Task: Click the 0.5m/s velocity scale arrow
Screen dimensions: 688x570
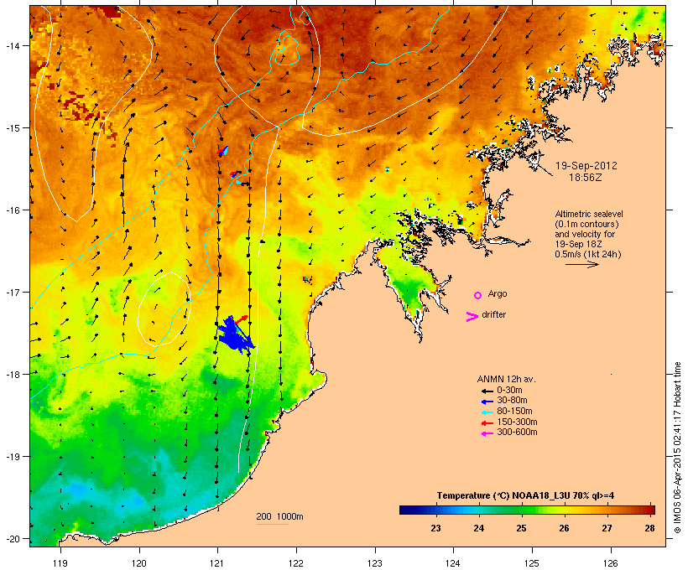Action: click(x=581, y=264)
